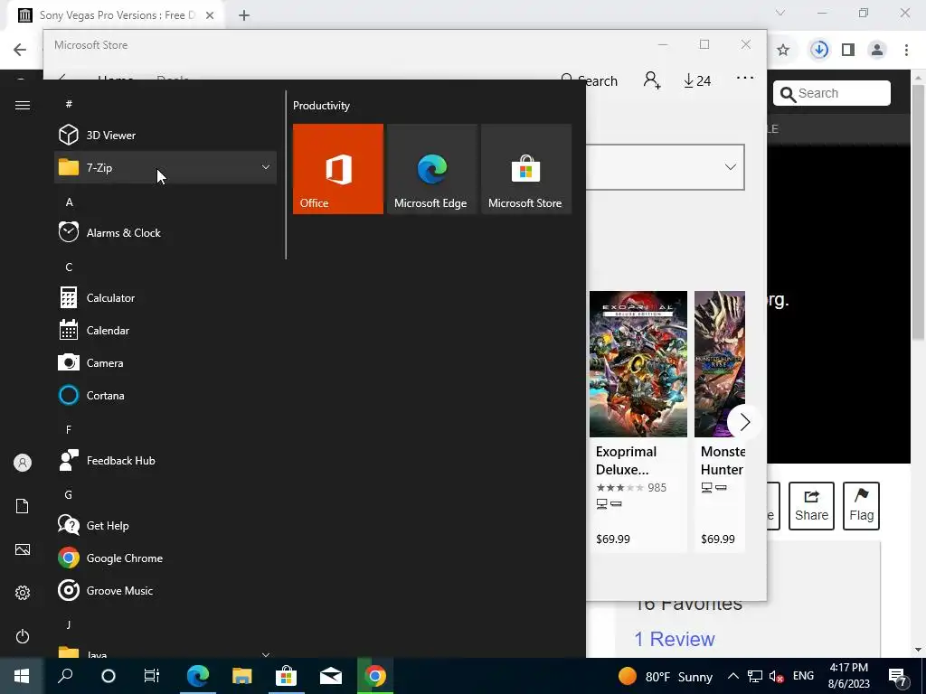
Task: Click the ENG language indicator
Action: pos(803,676)
